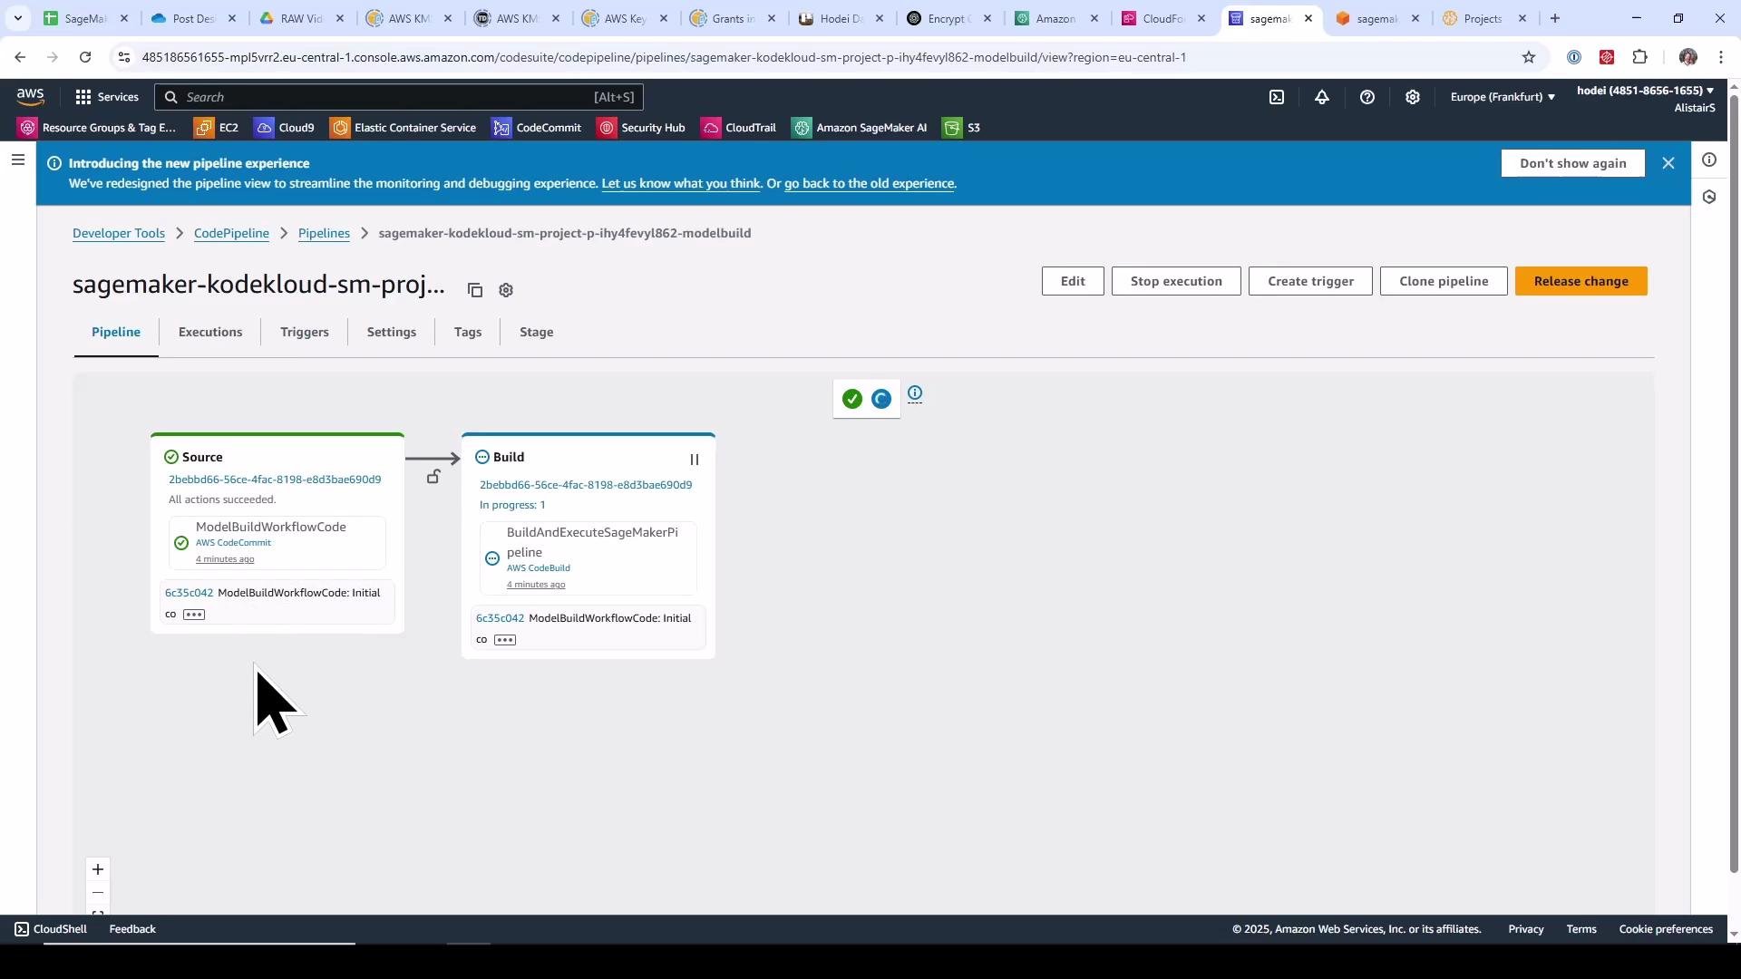Open CodeCommit favorites shortcut
Viewport: 1741px width, 979px height.
(537, 128)
